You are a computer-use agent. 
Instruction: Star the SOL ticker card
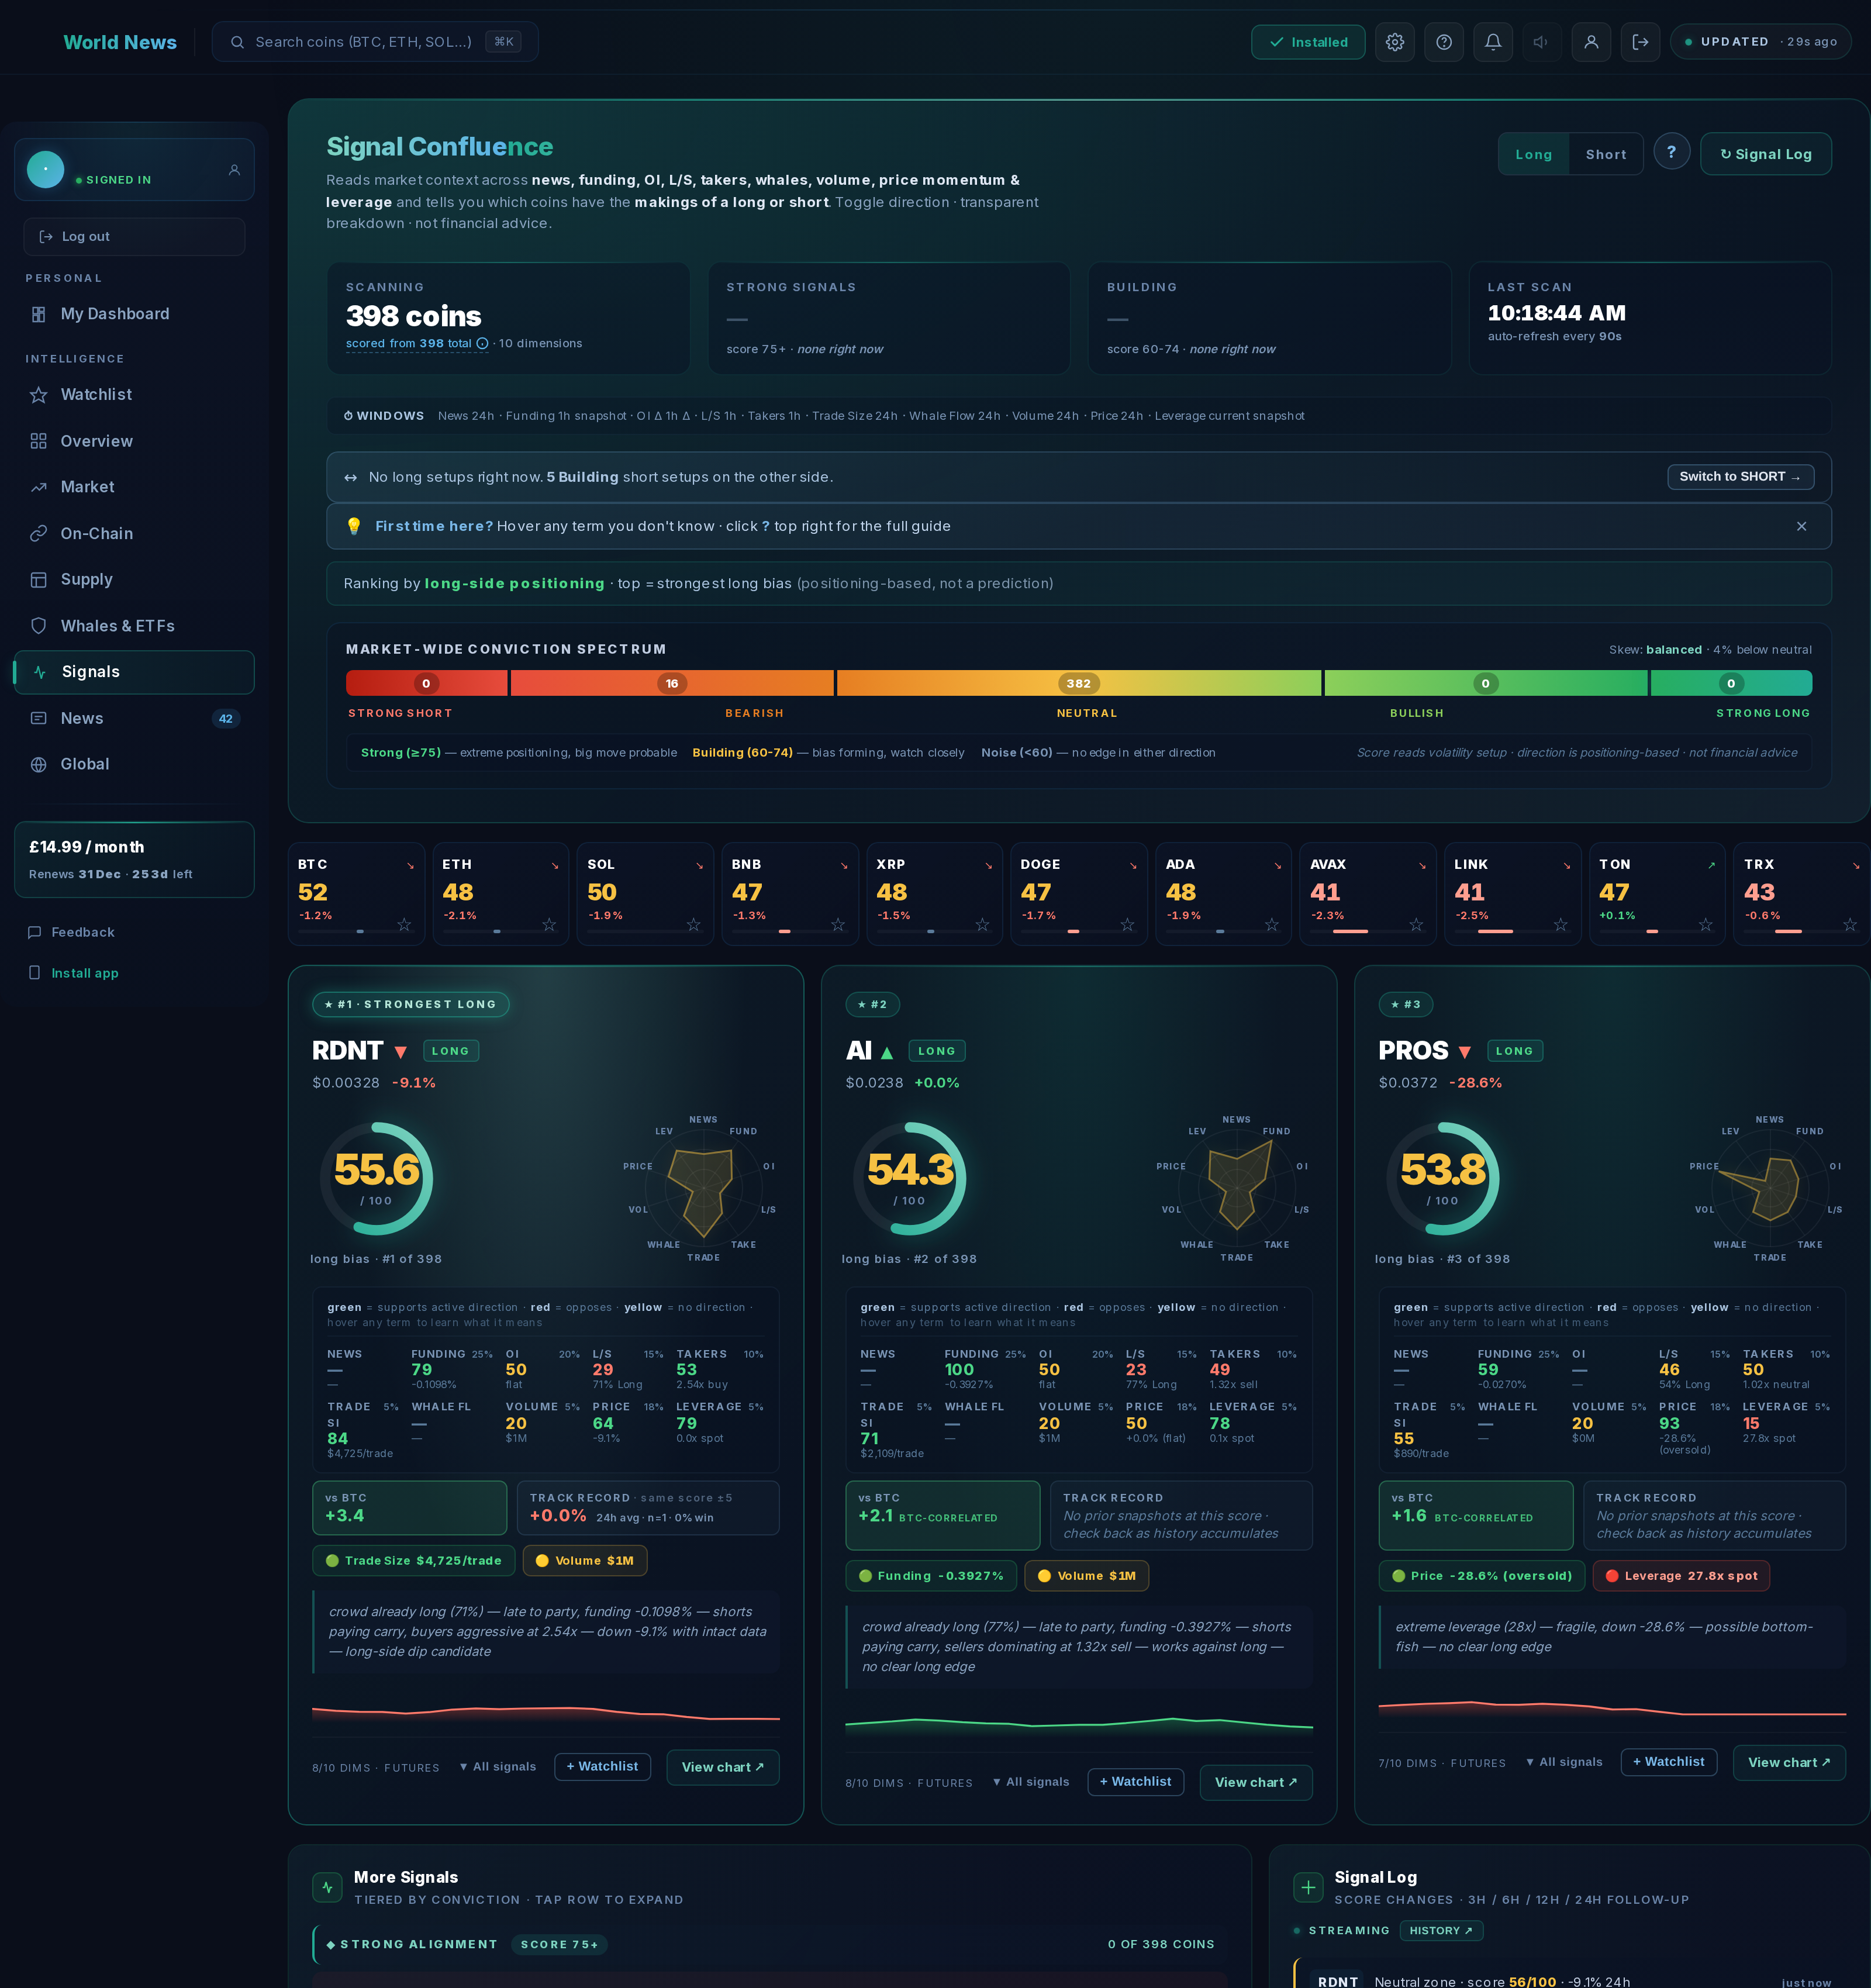(x=694, y=925)
